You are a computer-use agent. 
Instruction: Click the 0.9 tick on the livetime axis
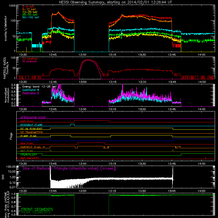click(x=13, y=198)
